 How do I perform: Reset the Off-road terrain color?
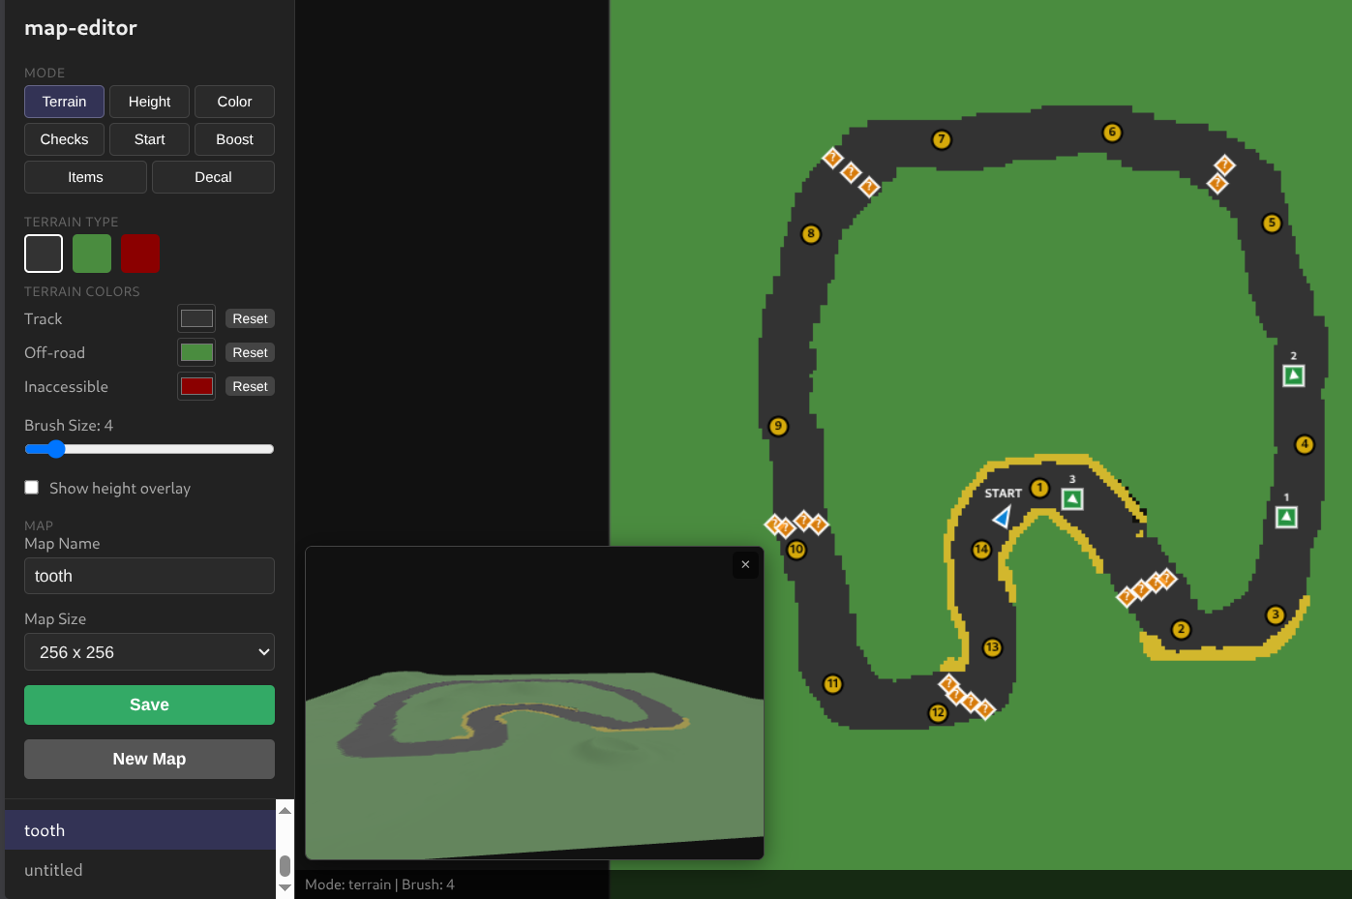[x=250, y=351]
